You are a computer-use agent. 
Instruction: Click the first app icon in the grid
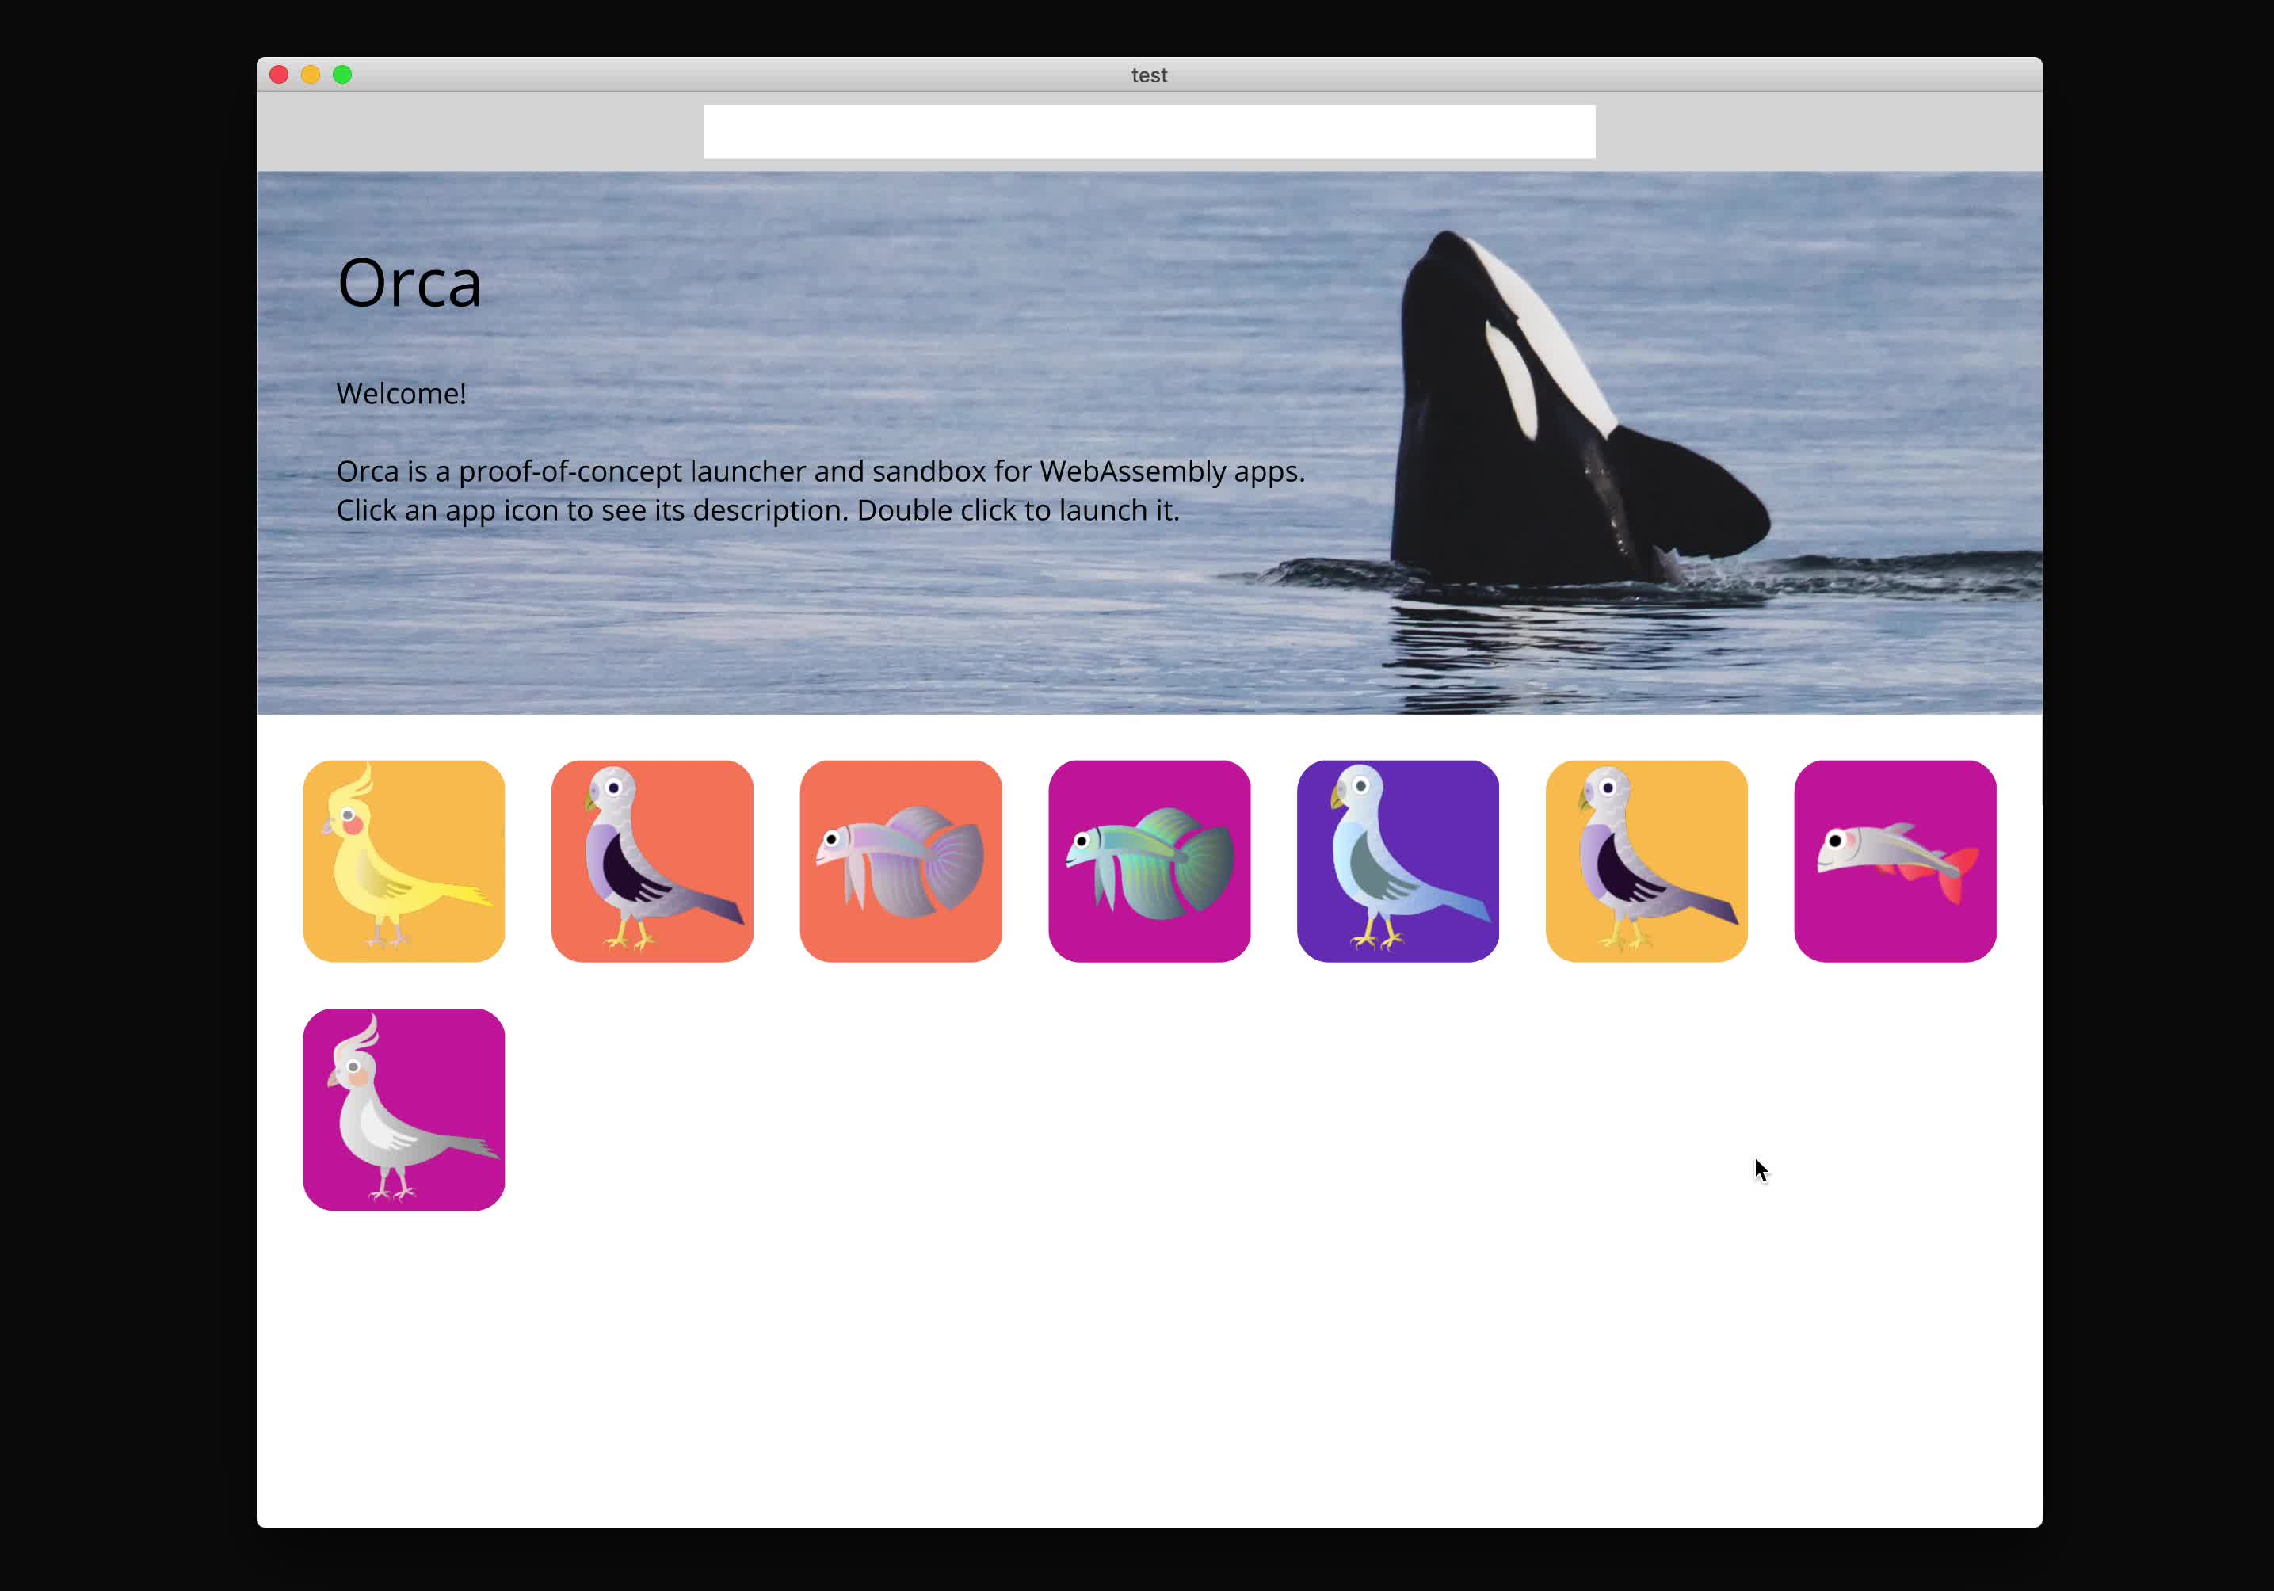403,860
